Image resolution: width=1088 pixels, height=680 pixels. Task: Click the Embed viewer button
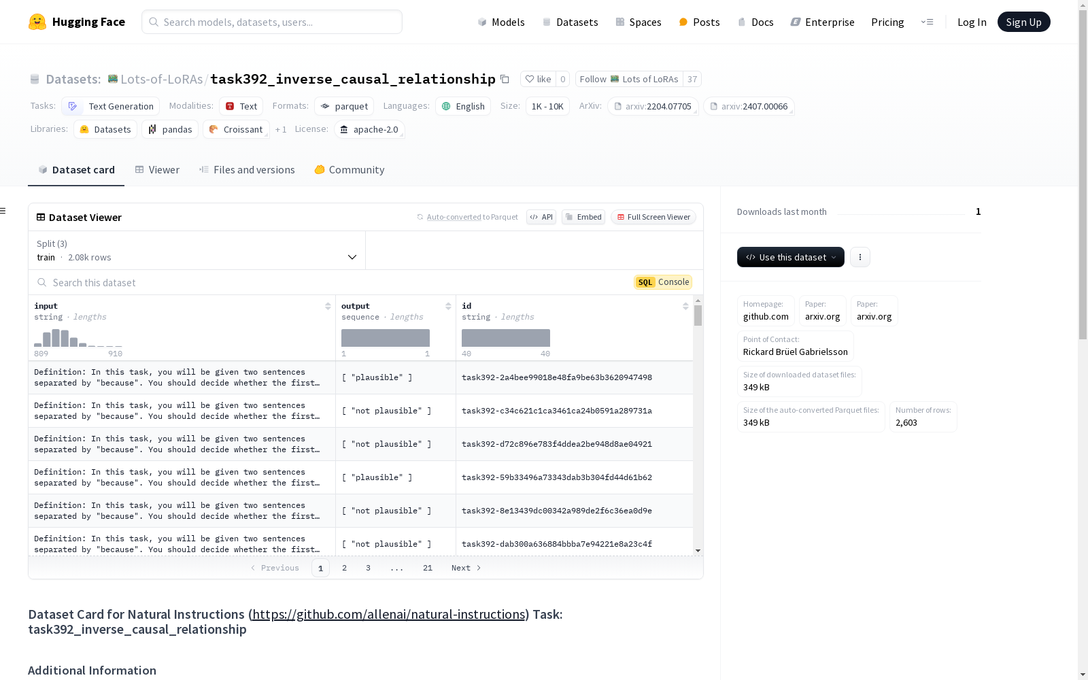click(583, 217)
